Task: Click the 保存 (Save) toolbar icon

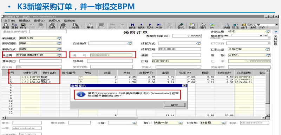Action: pyautogui.click(x=23, y=26)
